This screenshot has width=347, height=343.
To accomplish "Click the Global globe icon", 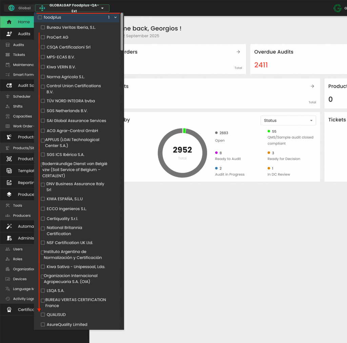I will [11, 8].
